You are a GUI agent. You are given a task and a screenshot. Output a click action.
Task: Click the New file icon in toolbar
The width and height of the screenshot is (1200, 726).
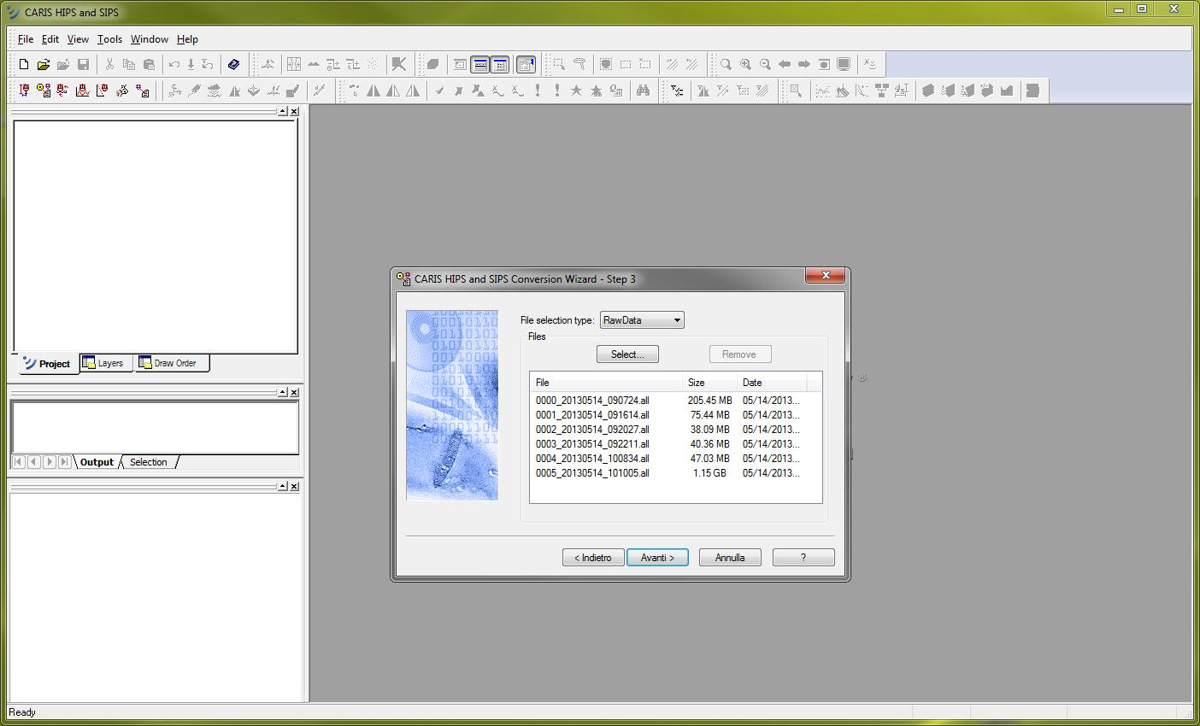point(24,64)
